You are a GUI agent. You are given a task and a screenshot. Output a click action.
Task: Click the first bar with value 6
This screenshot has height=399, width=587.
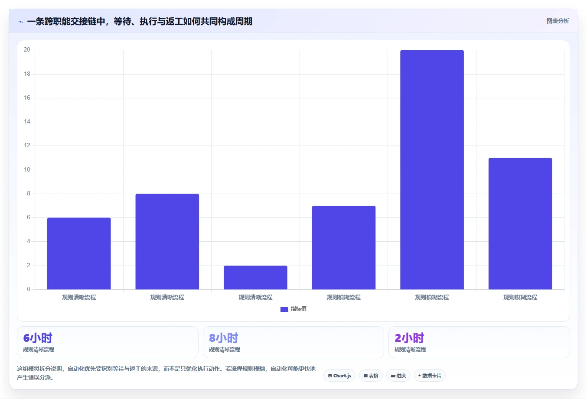79,253
